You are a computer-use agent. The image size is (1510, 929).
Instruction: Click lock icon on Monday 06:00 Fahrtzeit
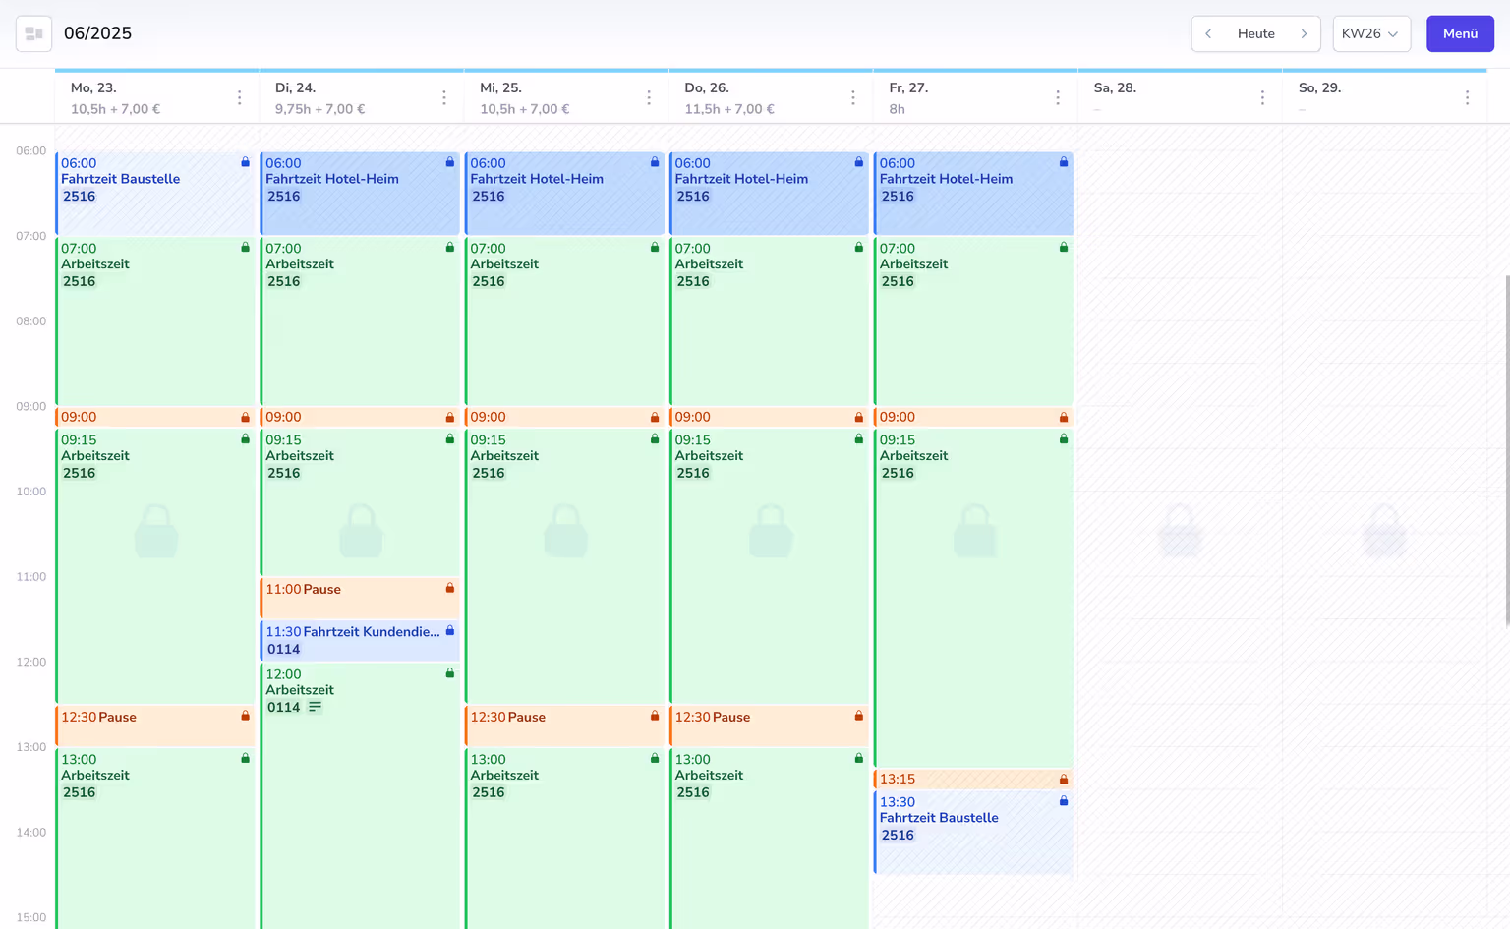point(245,162)
